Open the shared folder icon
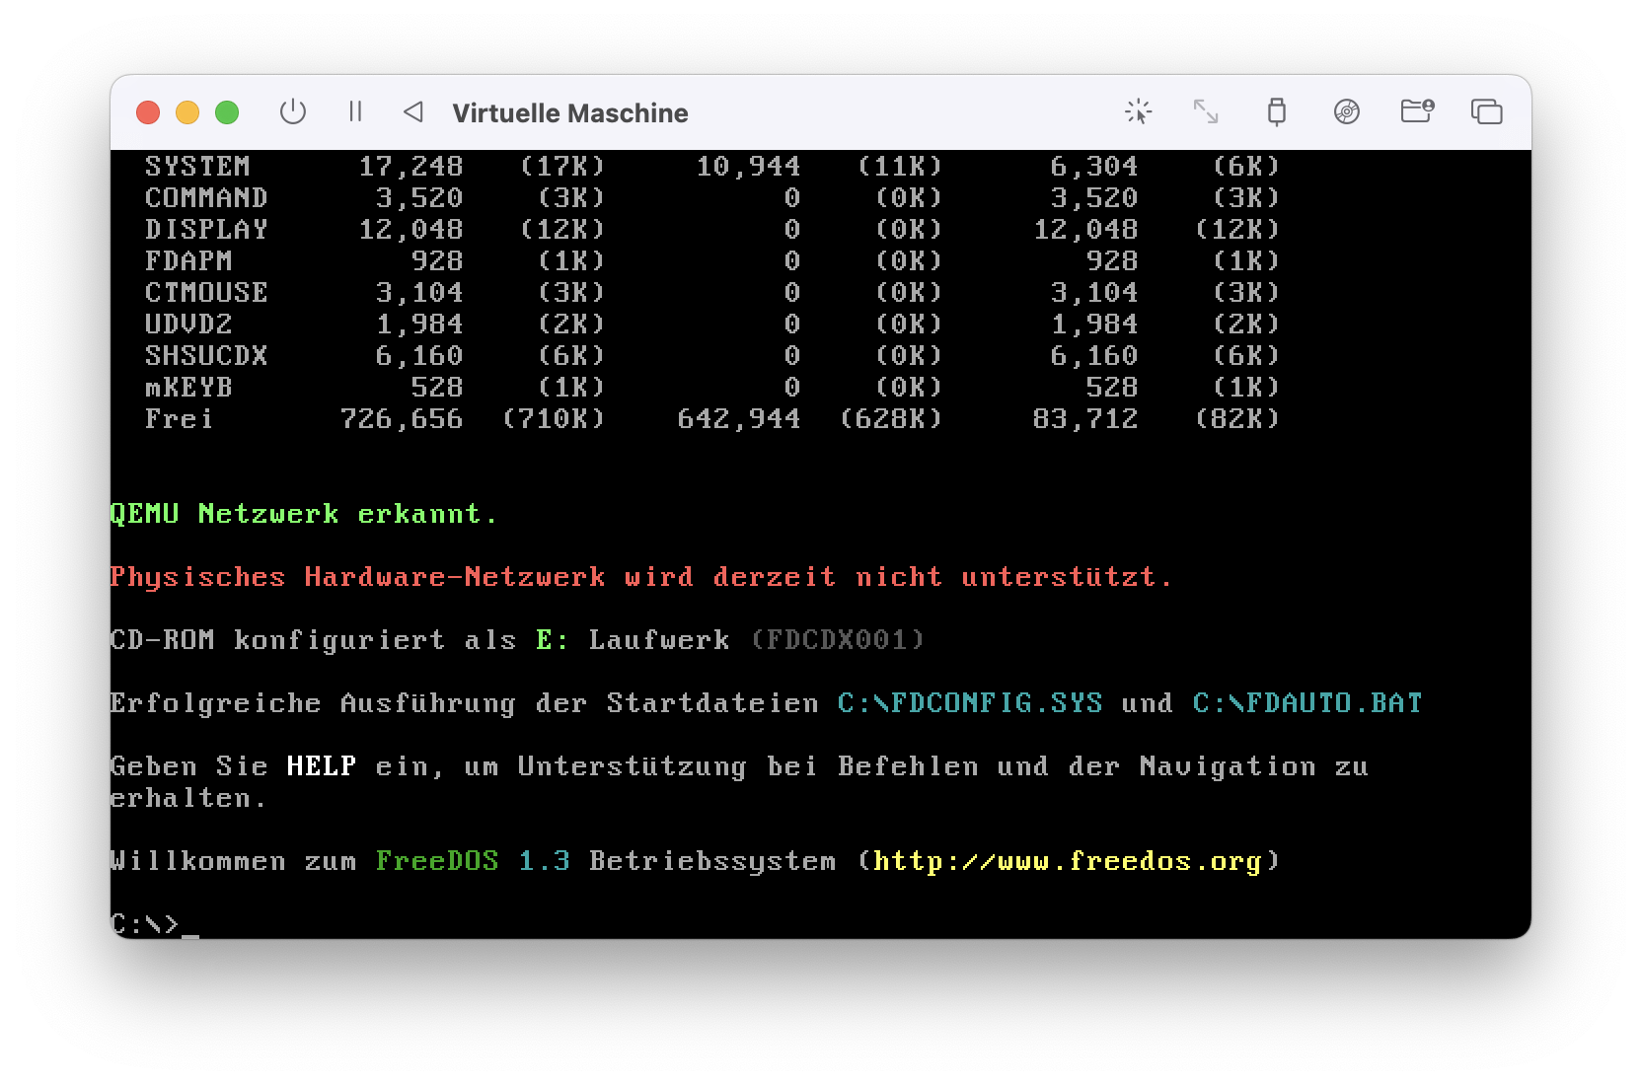The image size is (1642, 1085). click(1417, 112)
